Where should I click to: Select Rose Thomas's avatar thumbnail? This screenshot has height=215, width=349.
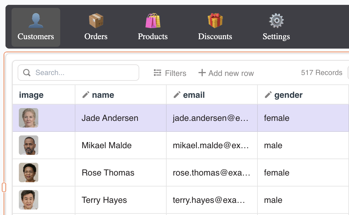click(29, 172)
